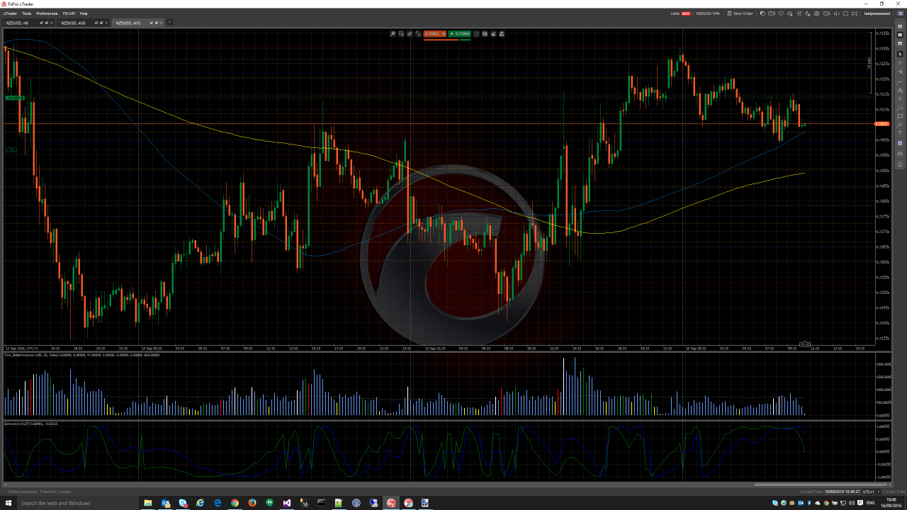Toggle the sound speaker icon in toolbar
Image resolution: width=907 pixels, height=510 pixels.
(x=837, y=13)
